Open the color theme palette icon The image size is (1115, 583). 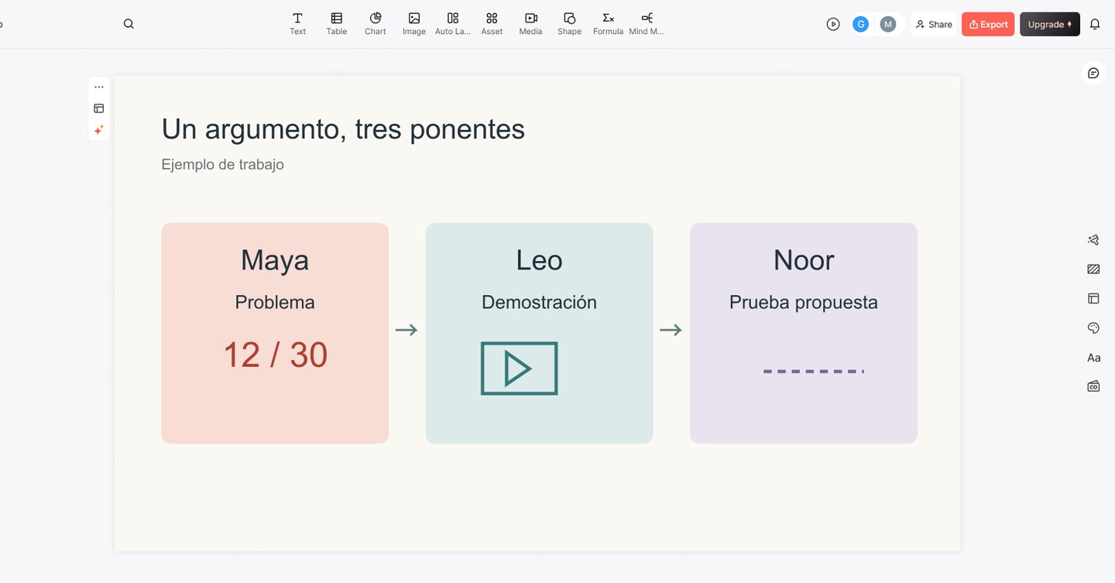[x=1093, y=328]
